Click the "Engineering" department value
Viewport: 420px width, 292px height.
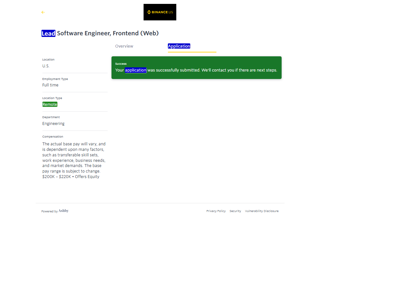[x=53, y=124]
